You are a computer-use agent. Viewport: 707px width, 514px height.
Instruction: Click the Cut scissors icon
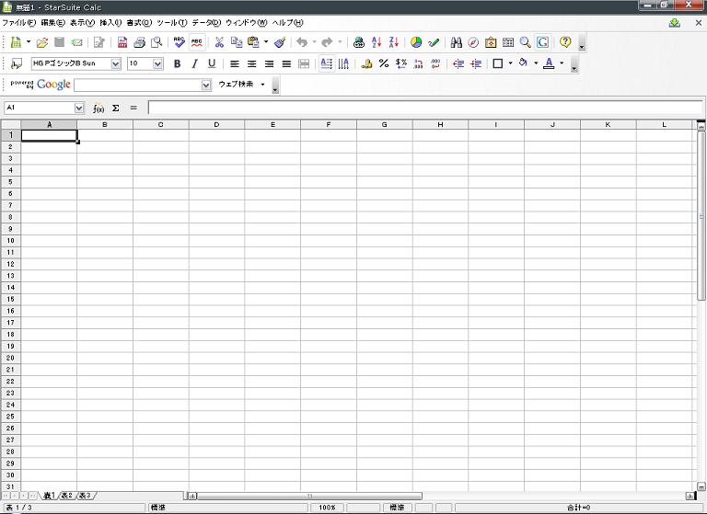219,42
